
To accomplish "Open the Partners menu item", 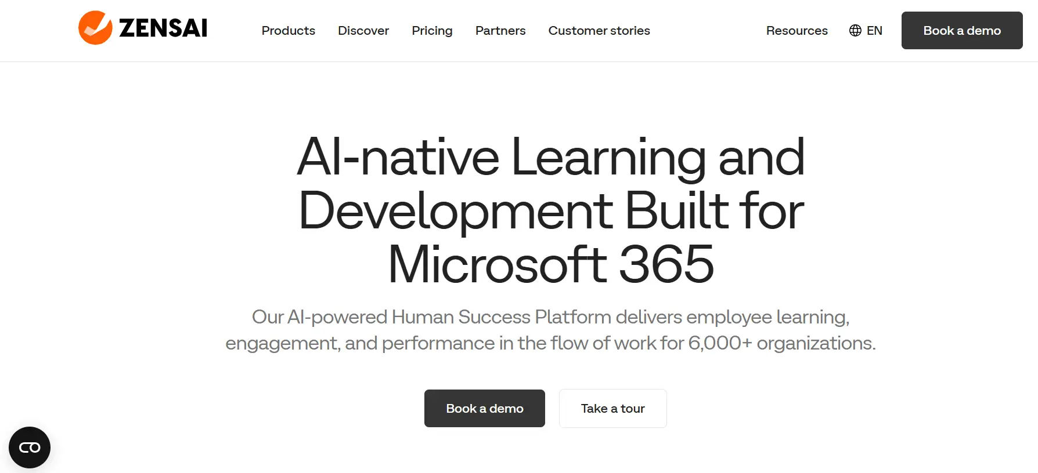I will [500, 30].
